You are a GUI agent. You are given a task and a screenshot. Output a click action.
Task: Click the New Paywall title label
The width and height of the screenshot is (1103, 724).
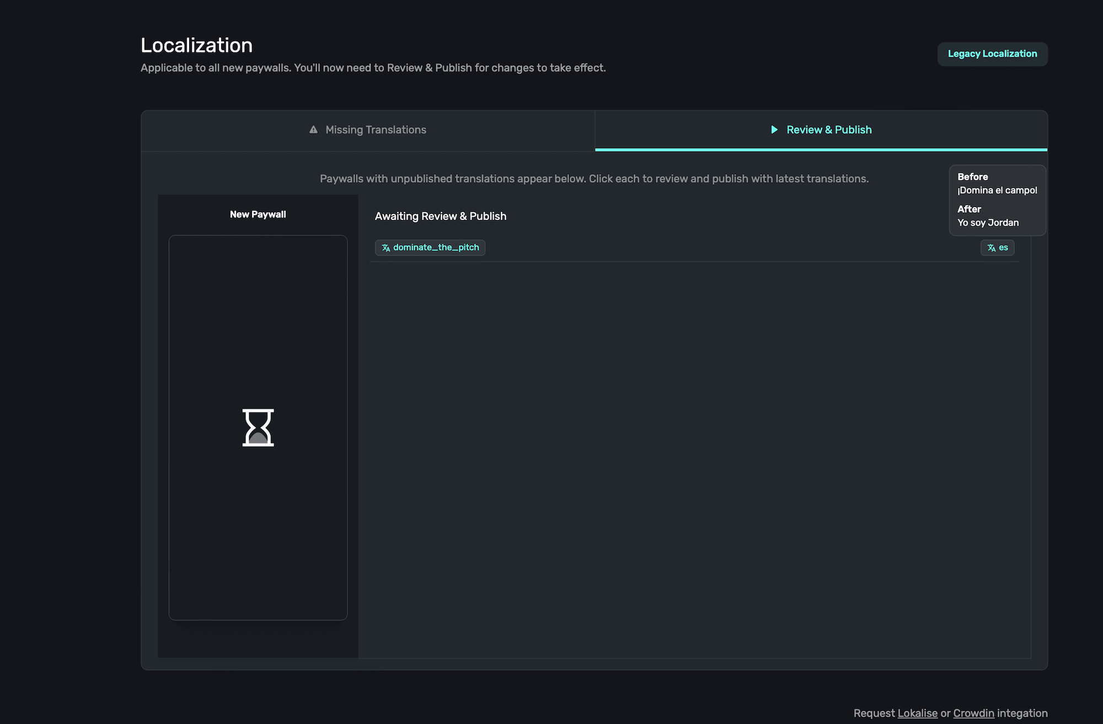(258, 214)
